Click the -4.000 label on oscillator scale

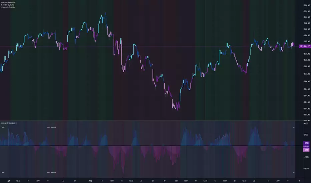click(x=305, y=168)
